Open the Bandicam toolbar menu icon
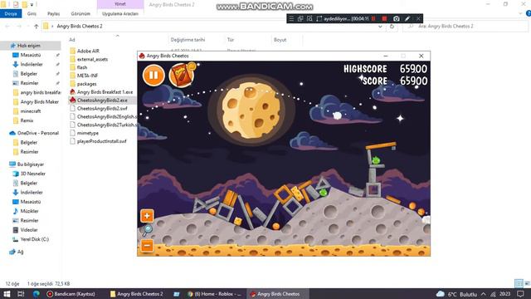This screenshot has width=531, height=299. pos(291,18)
